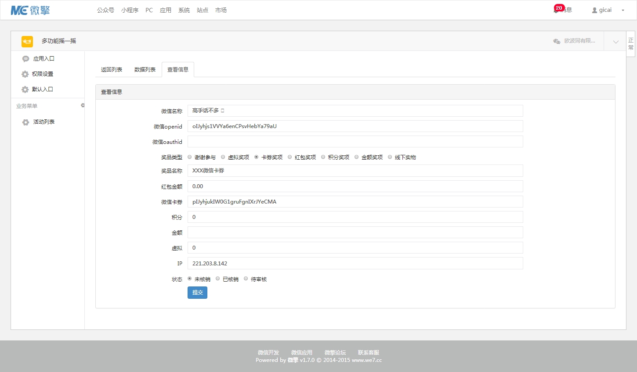
Task: Click the 红包金额 input field
Action: pyautogui.click(x=355, y=186)
